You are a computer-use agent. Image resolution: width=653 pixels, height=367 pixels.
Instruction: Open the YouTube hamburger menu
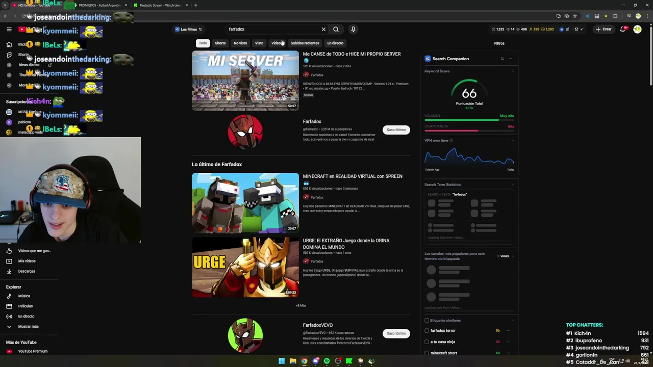(x=9, y=30)
